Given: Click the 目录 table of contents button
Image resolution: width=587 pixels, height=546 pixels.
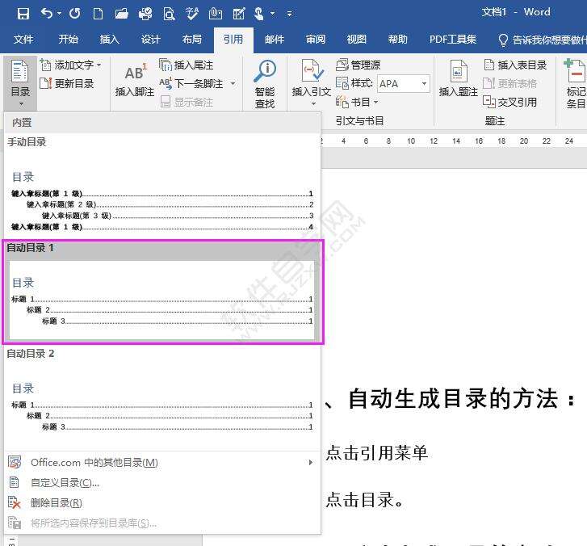Looking at the screenshot, I should 20,82.
